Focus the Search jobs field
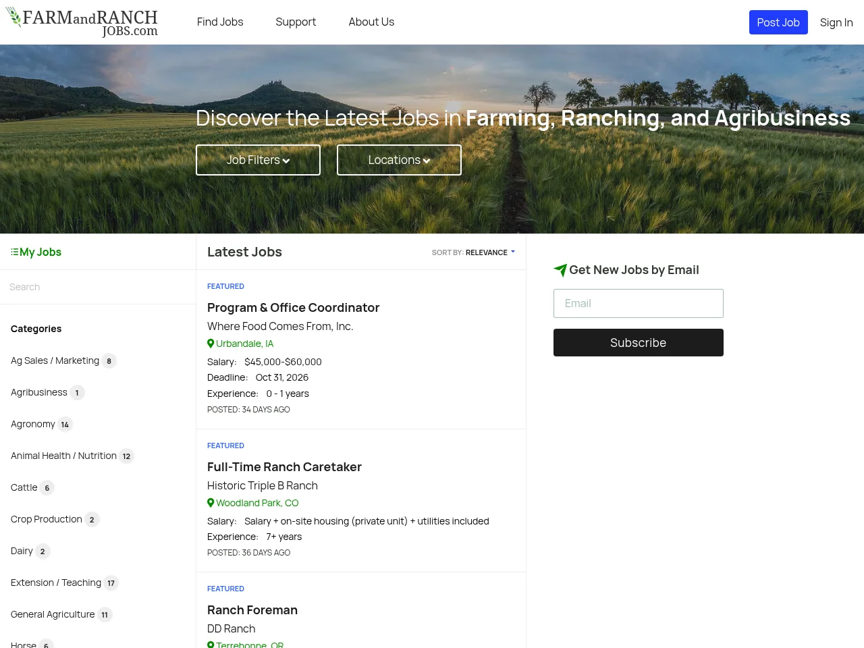The image size is (864, 648). point(98,287)
